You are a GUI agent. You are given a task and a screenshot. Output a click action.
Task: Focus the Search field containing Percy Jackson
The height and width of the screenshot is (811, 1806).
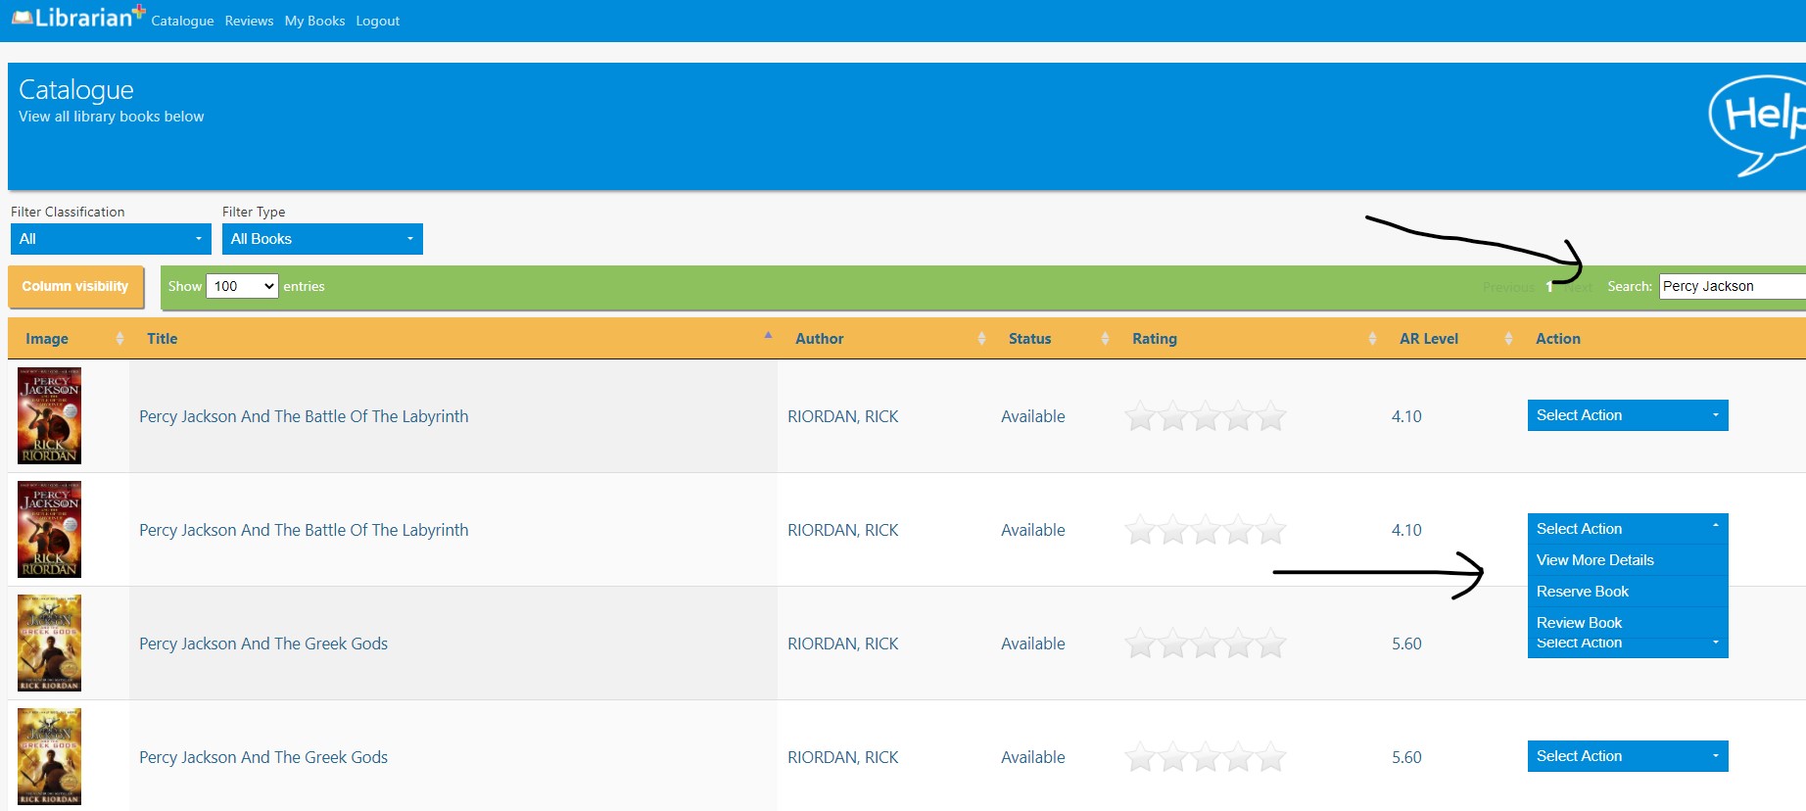coord(1732,286)
